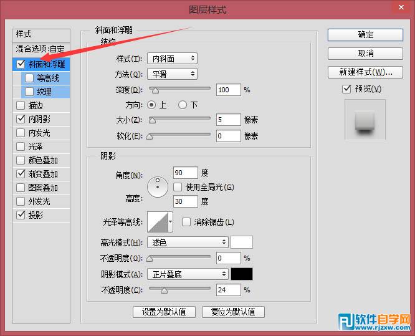Click the shadow 不透明度(C) slider handle
This screenshot has width=415, height=336.
[164, 290]
